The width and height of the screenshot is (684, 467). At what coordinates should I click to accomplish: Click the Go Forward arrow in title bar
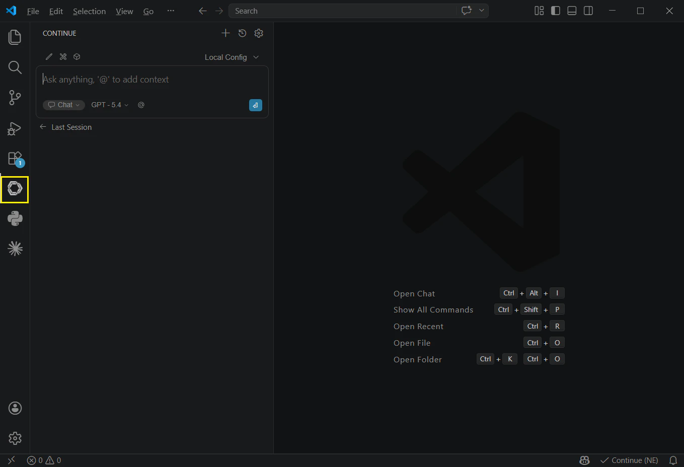[x=219, y=11]
